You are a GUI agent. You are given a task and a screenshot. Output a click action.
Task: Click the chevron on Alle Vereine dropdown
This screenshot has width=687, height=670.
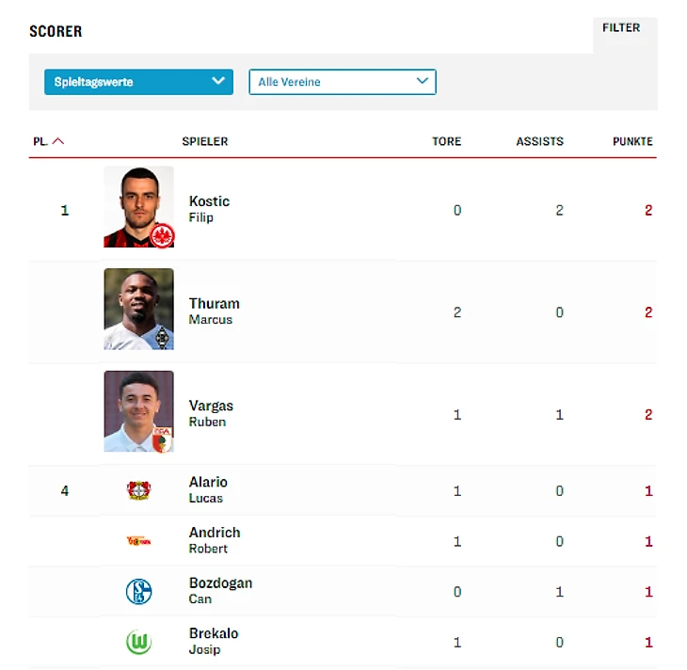tap(422, 82)
